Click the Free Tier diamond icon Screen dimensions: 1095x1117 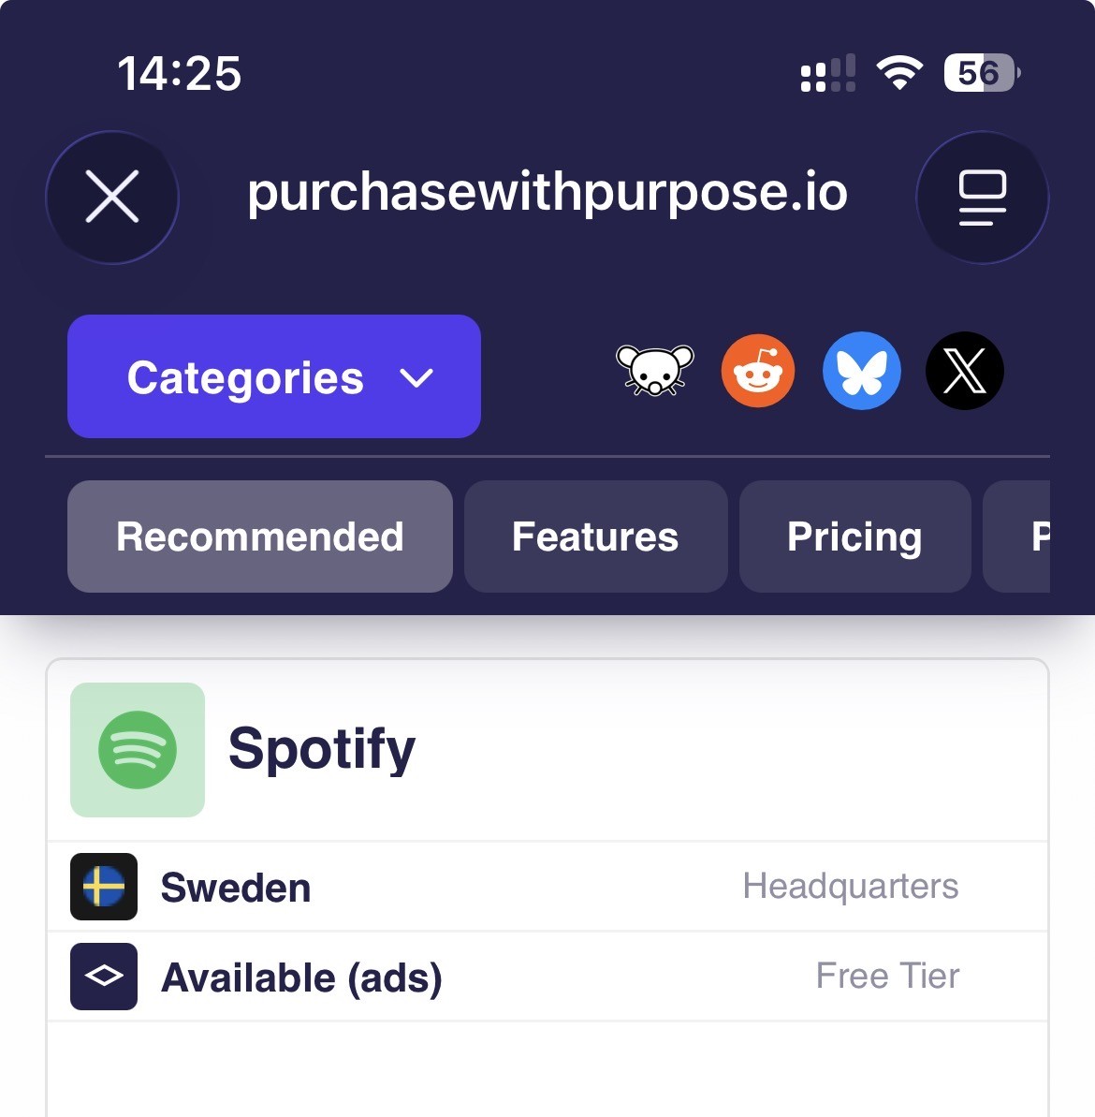[104, 977]
